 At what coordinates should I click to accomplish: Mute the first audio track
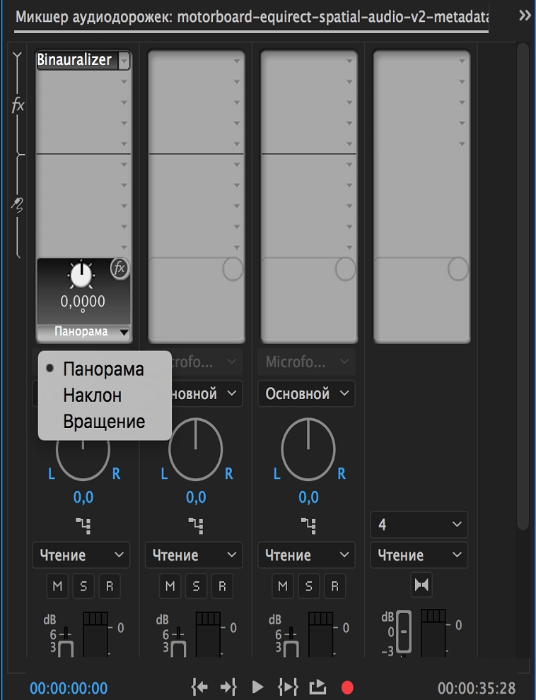click(57, 586)
